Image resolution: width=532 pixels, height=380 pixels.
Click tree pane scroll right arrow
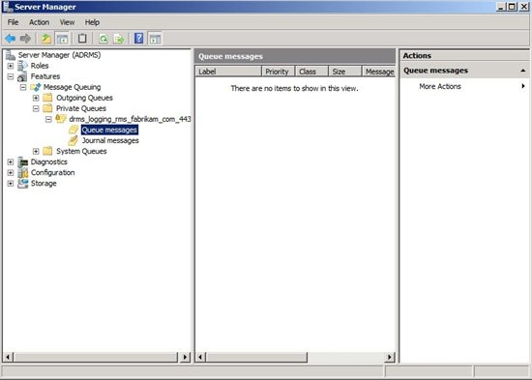click(x=185, y=357)
